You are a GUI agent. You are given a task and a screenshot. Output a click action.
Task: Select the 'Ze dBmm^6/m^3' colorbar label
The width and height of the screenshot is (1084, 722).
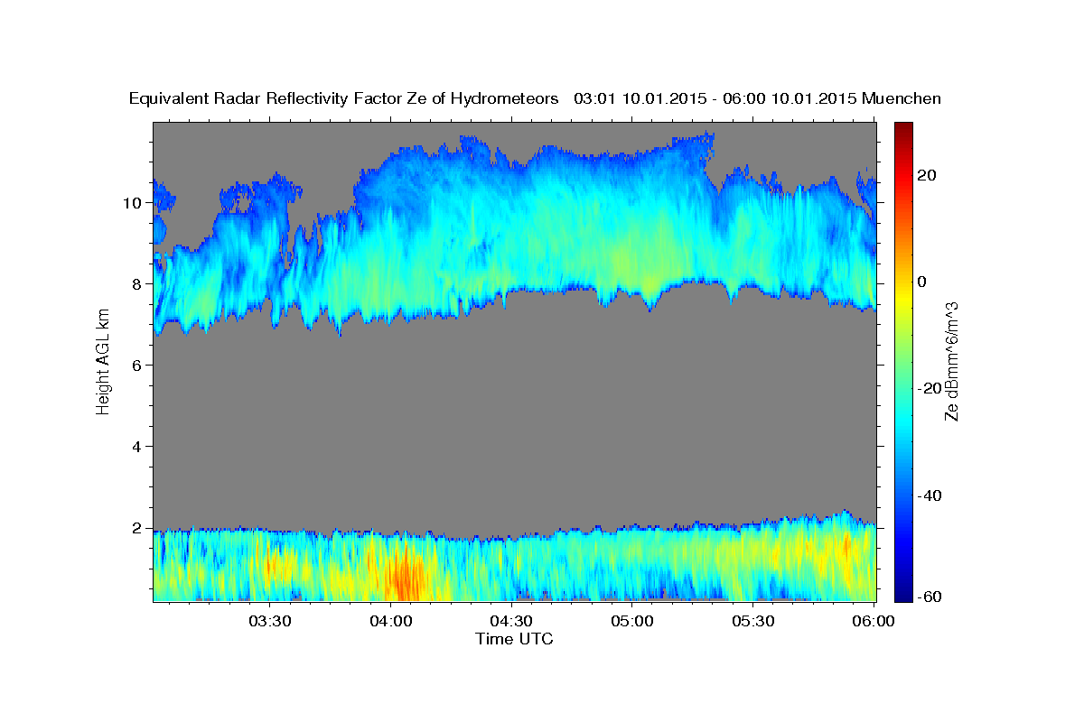[x=952, y=360]
